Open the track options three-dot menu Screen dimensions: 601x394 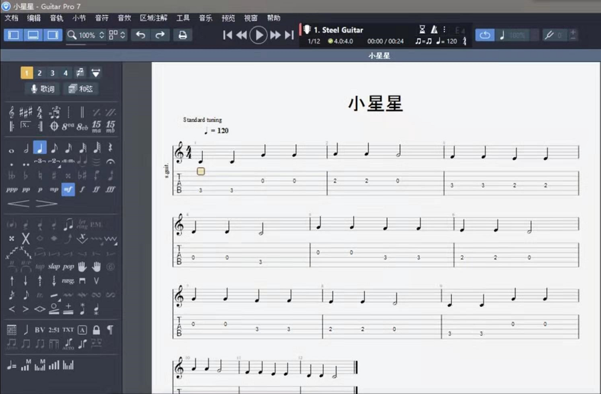pyautogui.click(x=444, y=30)
